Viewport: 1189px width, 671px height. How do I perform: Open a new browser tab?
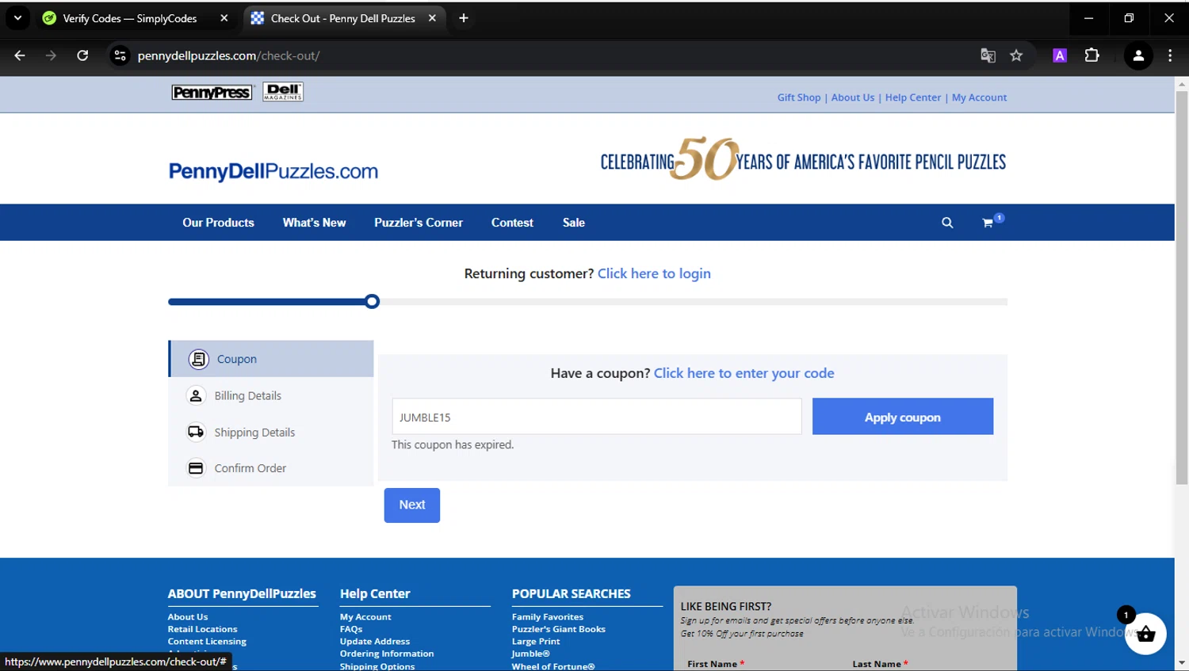coord(464,18)
